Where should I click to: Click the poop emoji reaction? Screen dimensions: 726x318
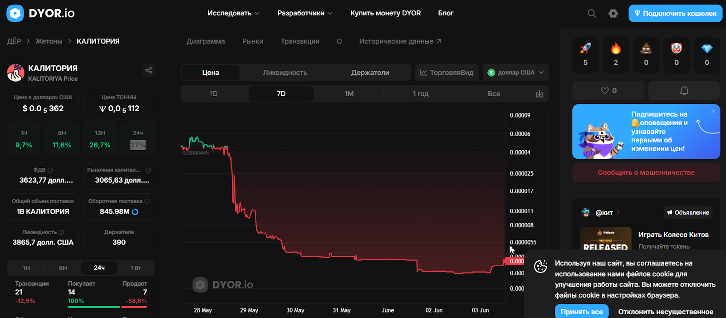(x=646, y=55)
